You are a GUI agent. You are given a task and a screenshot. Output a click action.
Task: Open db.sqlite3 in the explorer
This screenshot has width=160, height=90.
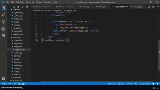pos(17,77)
